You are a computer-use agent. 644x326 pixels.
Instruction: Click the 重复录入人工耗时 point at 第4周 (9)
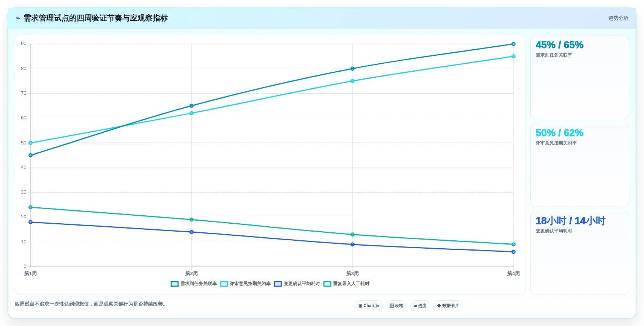pos(513,244)
